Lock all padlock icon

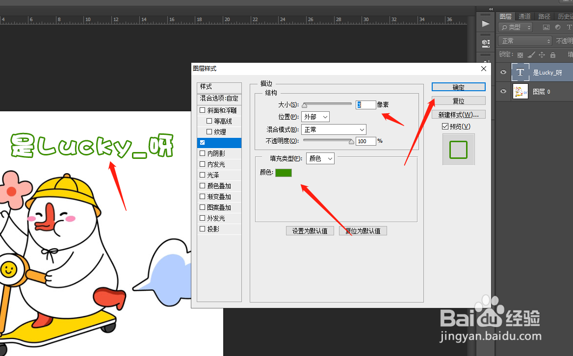point(553,55)
